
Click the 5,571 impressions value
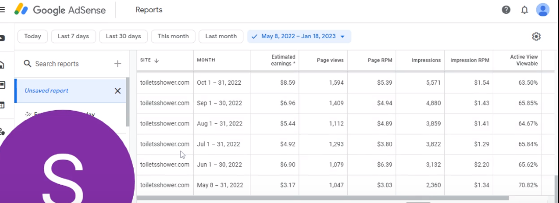(434, 83)
